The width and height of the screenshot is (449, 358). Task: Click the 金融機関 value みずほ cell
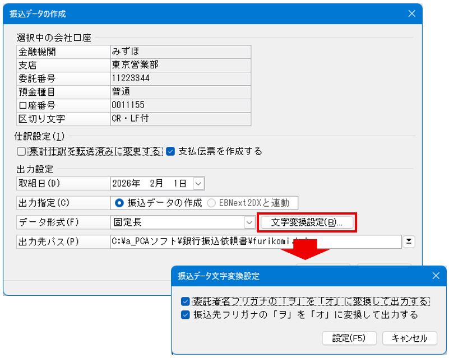179,52
